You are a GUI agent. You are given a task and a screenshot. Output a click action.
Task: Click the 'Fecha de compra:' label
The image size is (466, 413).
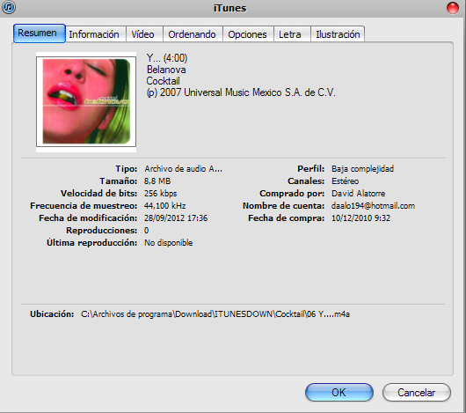pyautogui.click(x=287, y=218)
